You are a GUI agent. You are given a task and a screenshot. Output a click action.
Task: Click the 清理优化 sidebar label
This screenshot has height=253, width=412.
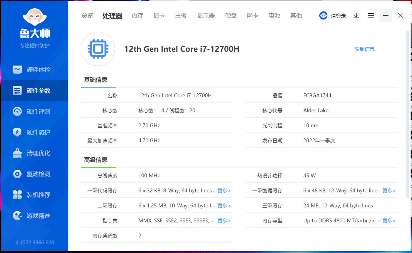pyautogui.click(x=38, y=153)
